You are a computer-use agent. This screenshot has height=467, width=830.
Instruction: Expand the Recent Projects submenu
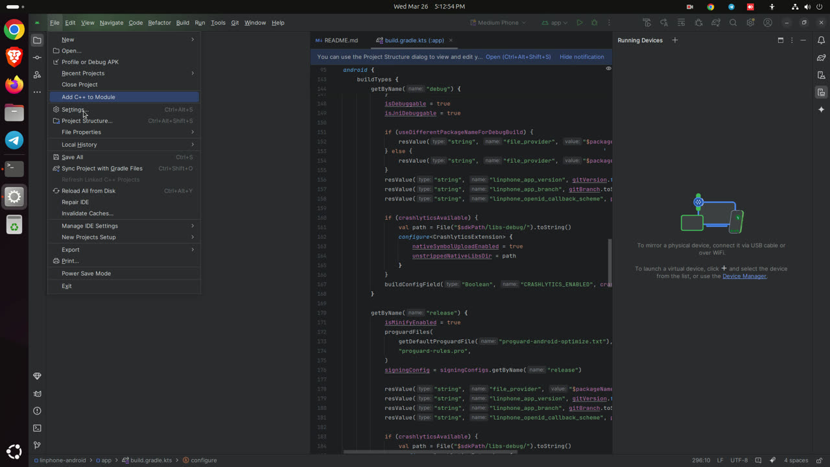pyautogui.click(x=124, y=73)
